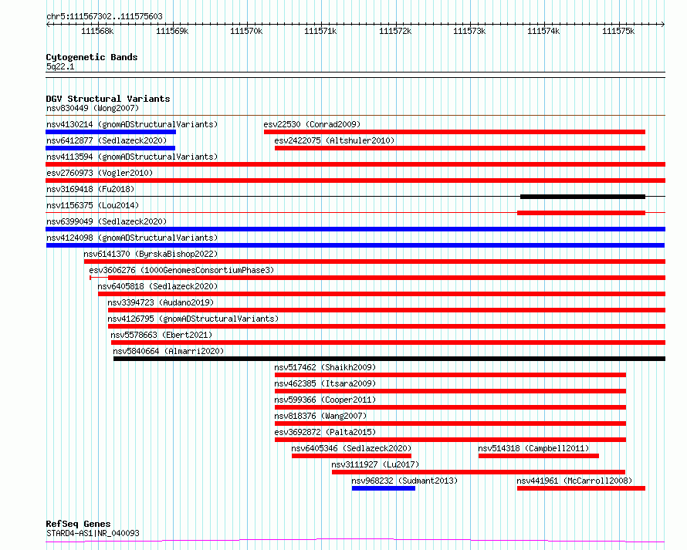Click the 111574k ruler tick label
Screen dimensions: 687x550
click(543, 31)
